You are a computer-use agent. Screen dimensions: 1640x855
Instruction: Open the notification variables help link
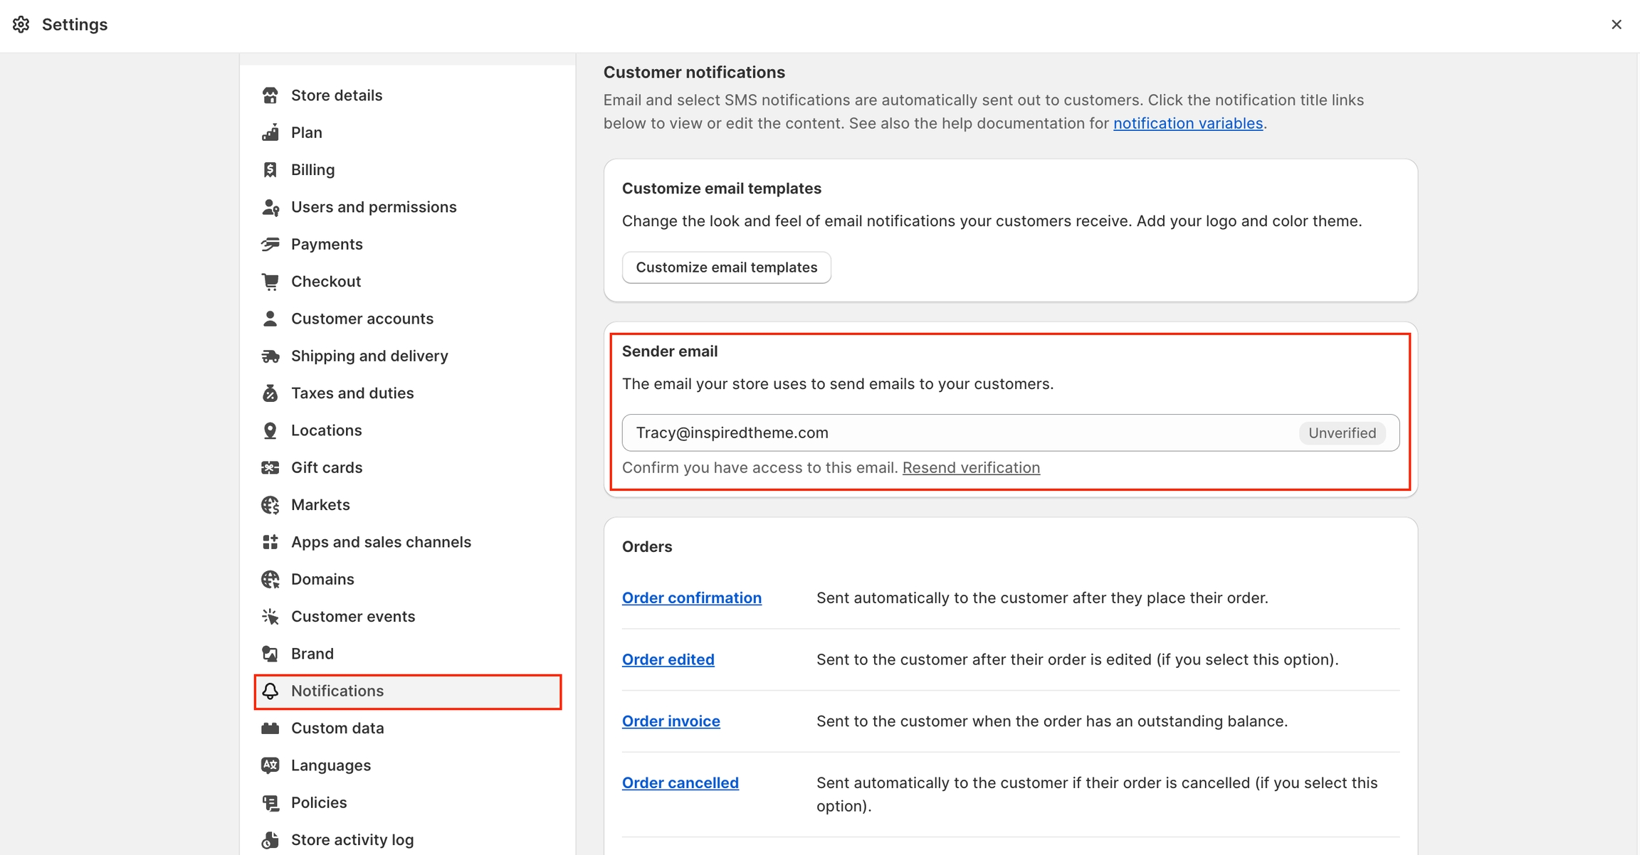[1187, 123]
